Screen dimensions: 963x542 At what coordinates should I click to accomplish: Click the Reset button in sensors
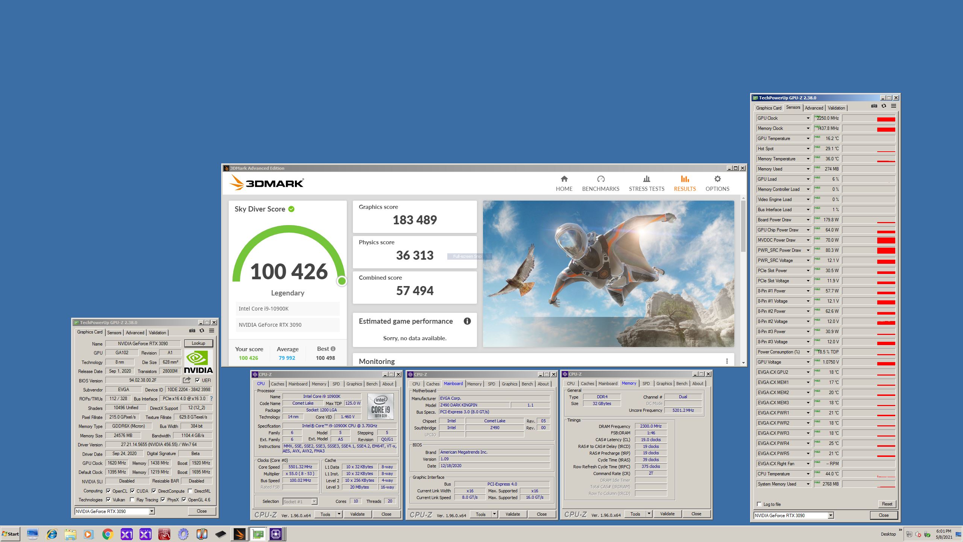click(x=887, y=504)
